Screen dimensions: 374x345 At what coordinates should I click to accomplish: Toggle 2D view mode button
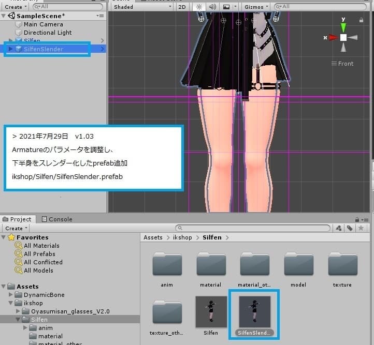[x=182, y=7]
